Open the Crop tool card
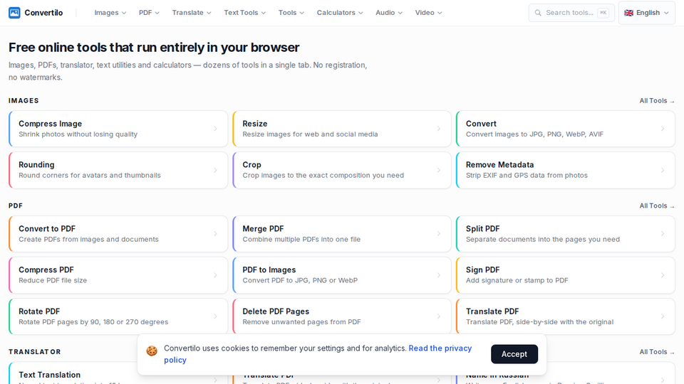684x384 pixels. pos(342,170)
